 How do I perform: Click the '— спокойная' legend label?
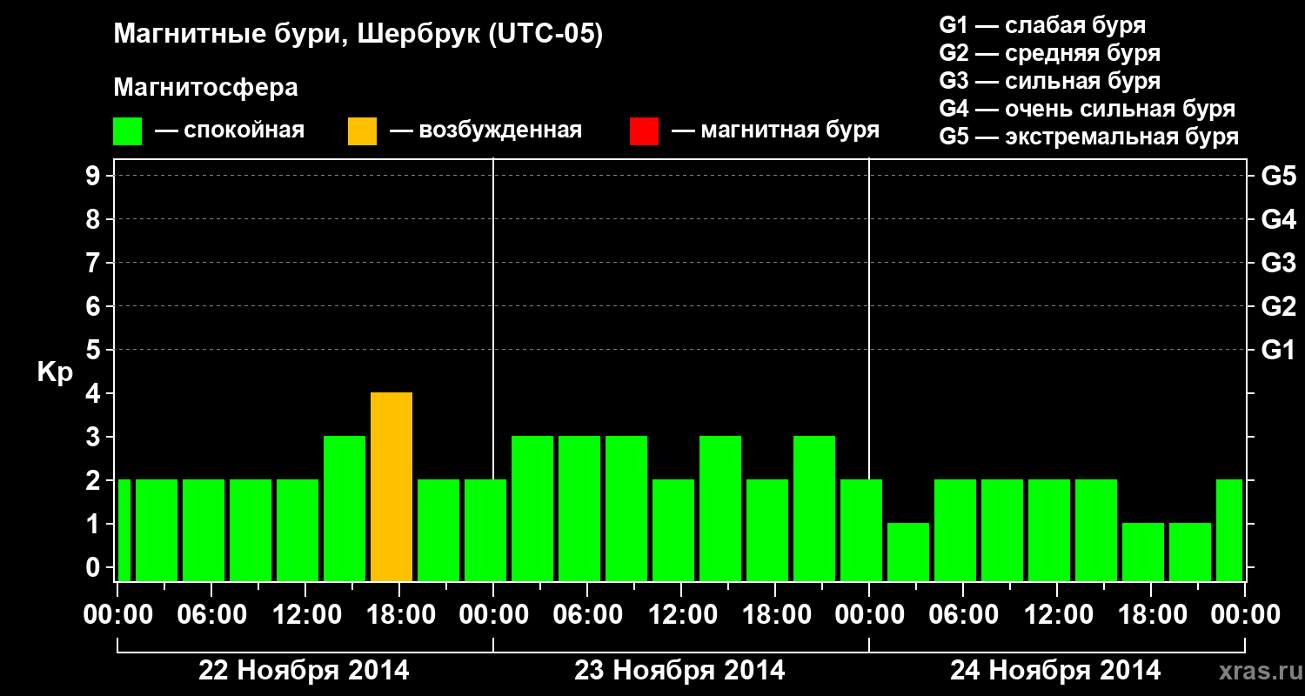tap(230, 131)
